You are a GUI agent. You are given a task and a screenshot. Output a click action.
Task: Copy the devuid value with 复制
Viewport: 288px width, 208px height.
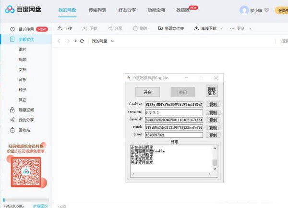coord(213,120)
